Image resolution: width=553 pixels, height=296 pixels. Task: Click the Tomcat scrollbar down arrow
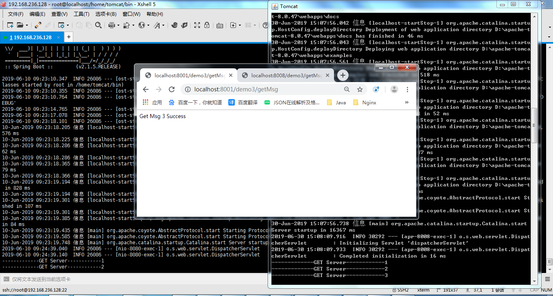(x=534, y=281)
